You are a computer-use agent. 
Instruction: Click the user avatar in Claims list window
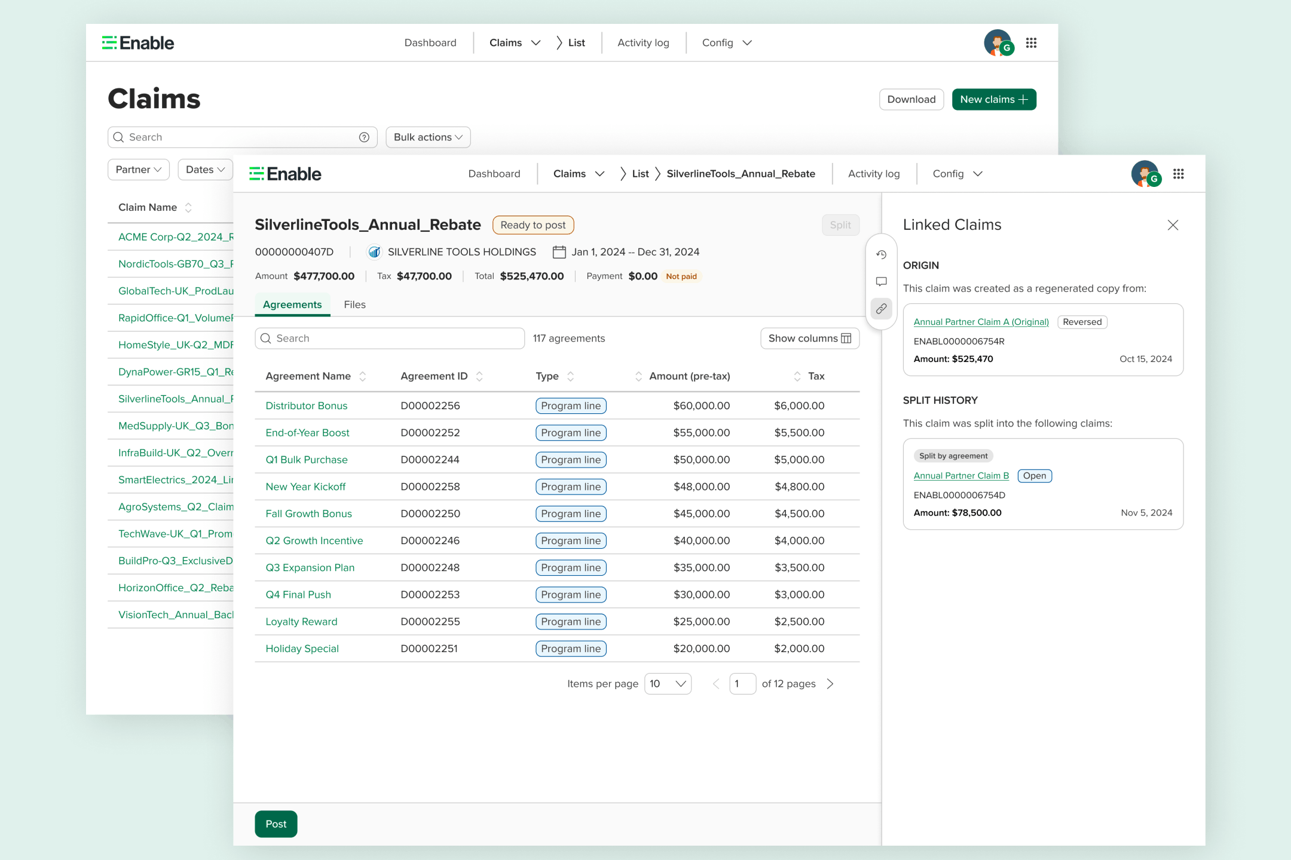coord(998,43)
